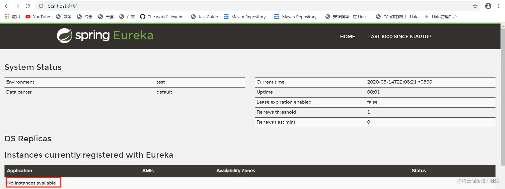This screenshot has width=505, height=189.
Task: Click the System Status heading
Action: coord(33,67)
